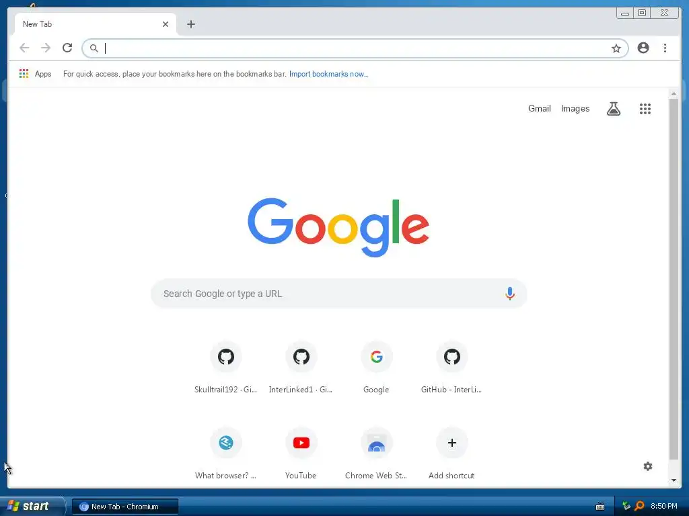Close the New Tab tab
This screenshot has height=516, width=689.
(166, 24)
